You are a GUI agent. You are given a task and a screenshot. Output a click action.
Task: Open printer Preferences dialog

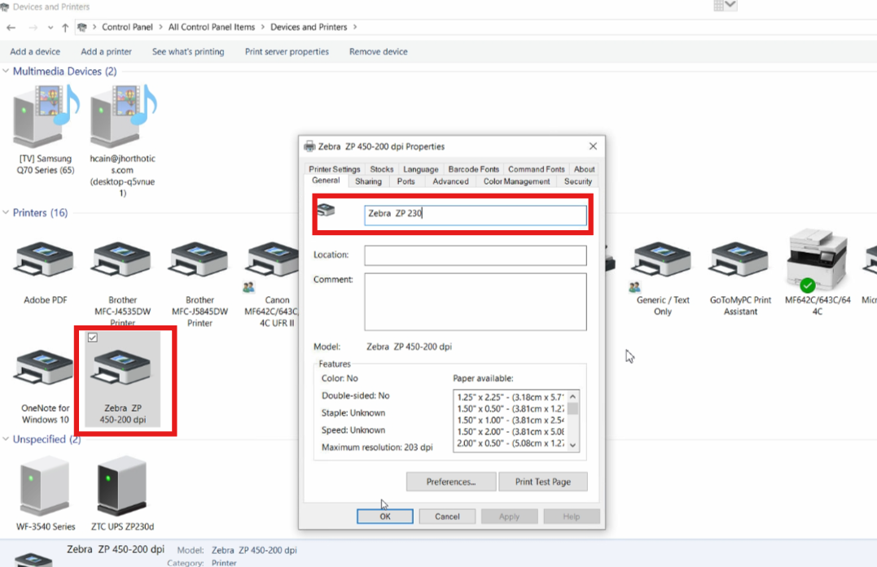[451, 482]
